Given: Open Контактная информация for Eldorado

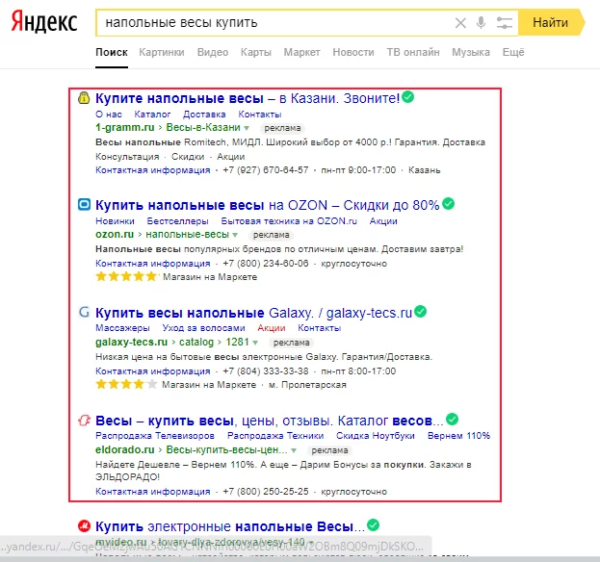Looking at the screenshot, I should [x=153, y=491].
